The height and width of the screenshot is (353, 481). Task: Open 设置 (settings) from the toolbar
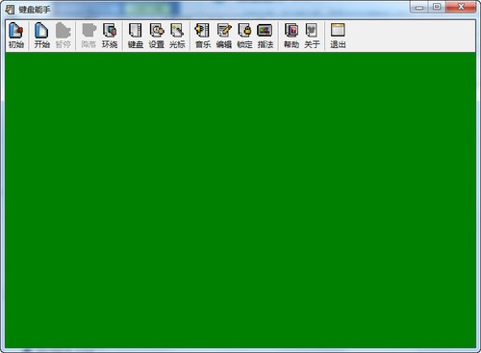point(157,36)
